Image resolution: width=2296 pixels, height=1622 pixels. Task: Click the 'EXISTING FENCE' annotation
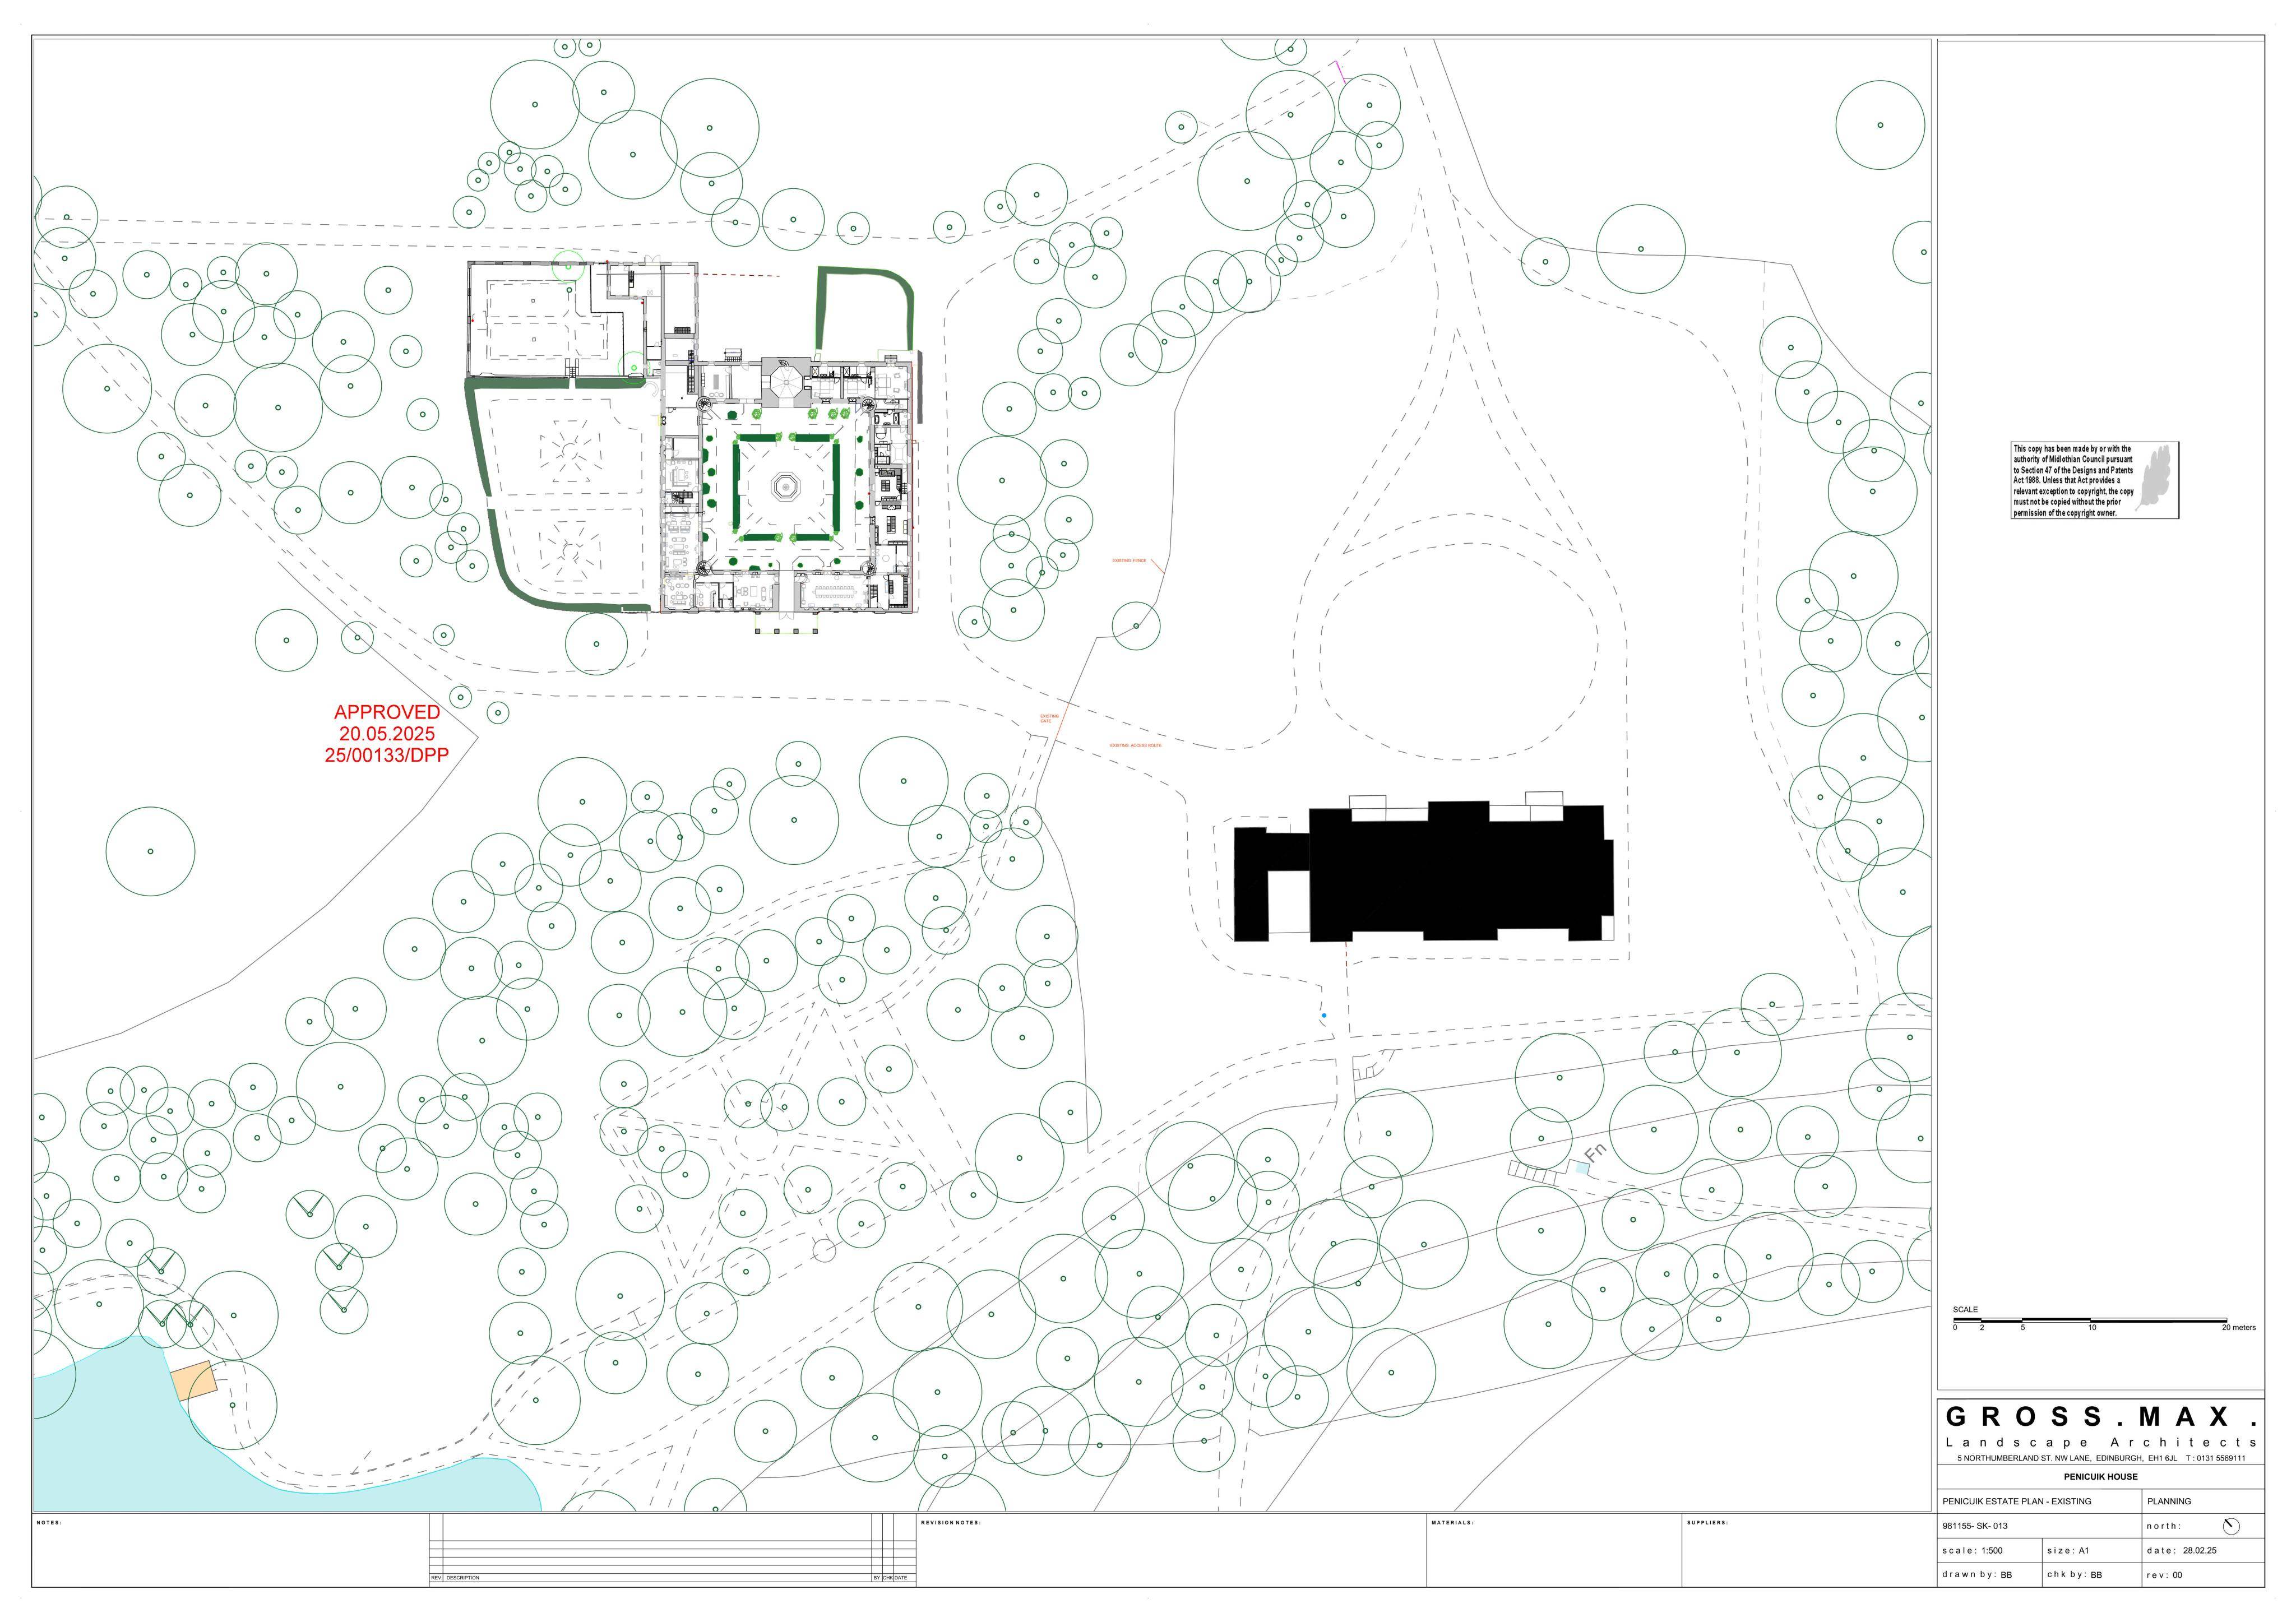[1129, 561]
